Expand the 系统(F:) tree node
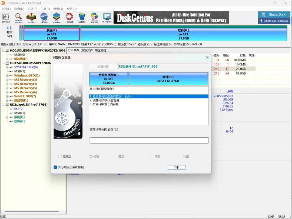The width and height of the screenshot is (292, 219). 7,117
